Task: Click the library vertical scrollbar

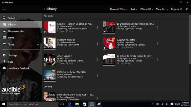Action: pyautogui.click(x=190, y=40)
